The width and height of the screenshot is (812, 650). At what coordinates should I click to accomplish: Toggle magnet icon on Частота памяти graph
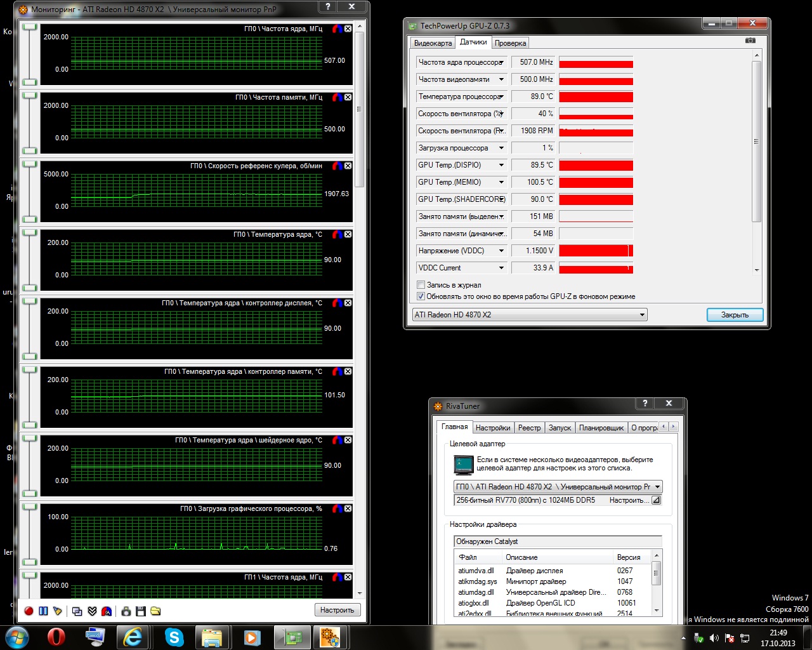pyautogui.click(x=337, y=97)
